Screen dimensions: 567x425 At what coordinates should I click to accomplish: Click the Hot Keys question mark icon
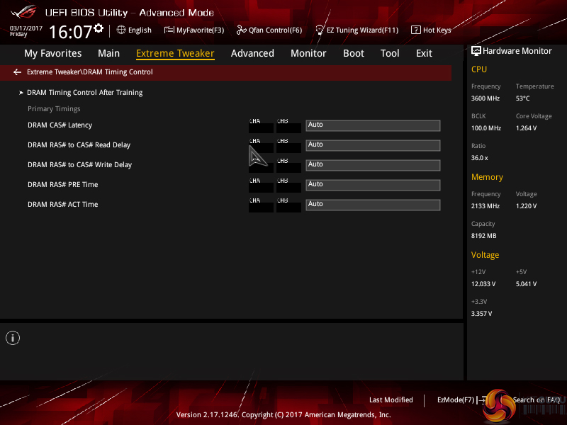pos(415,30)
